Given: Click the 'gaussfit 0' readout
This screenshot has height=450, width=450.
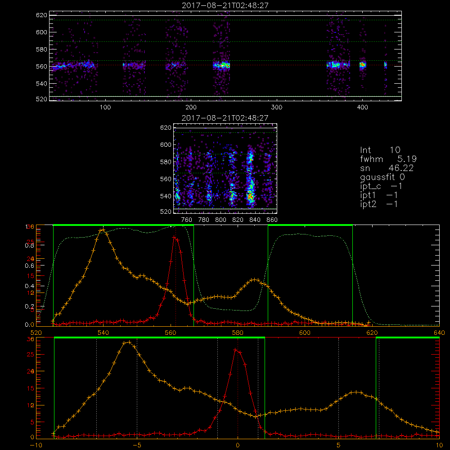Looking at the screenshot, I should (x=382, y=177).
